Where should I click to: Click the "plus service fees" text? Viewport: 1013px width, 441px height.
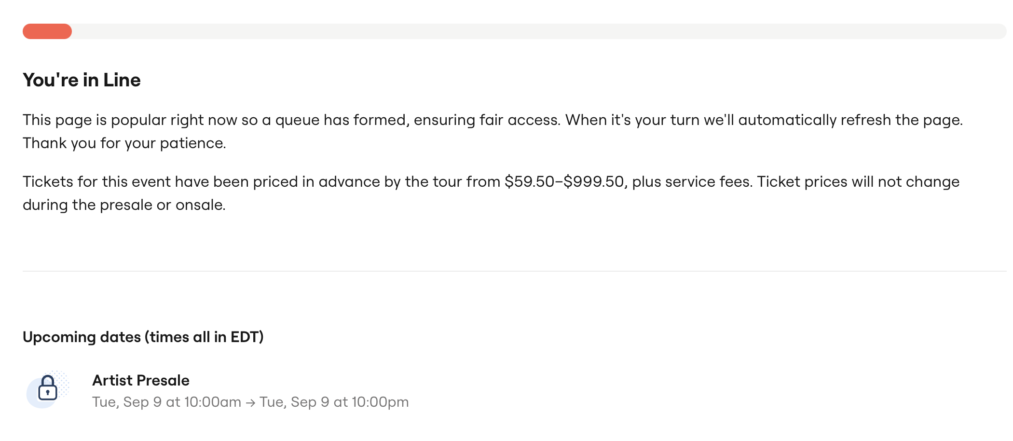tap(692, 182)
